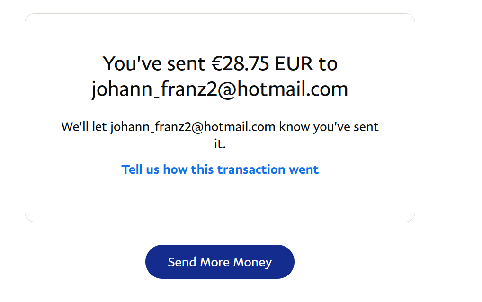
Task: Click the word 'Money' on the blue button
Action: click(x=252, y=262)
